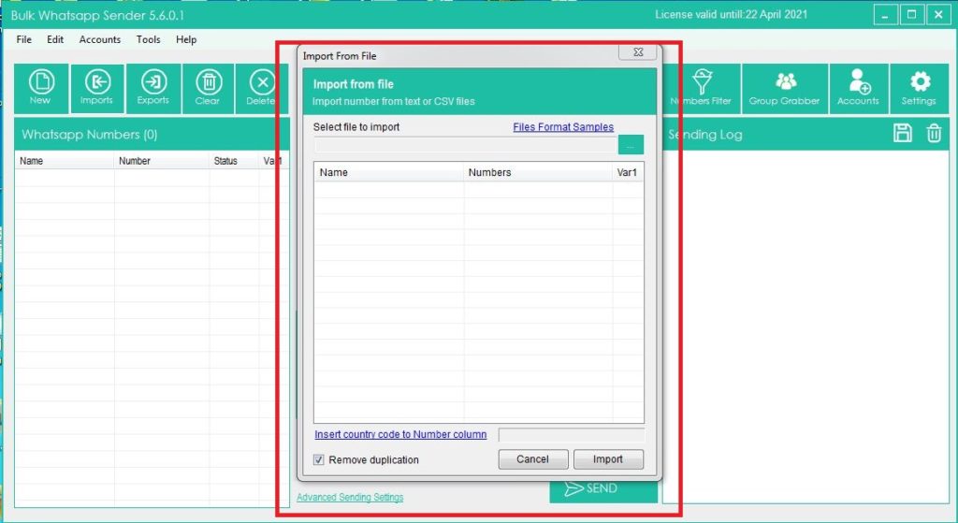Maximize the Bulk Whatsapp Sender window
The image size is (958, 523).
(x=911, y=15)
